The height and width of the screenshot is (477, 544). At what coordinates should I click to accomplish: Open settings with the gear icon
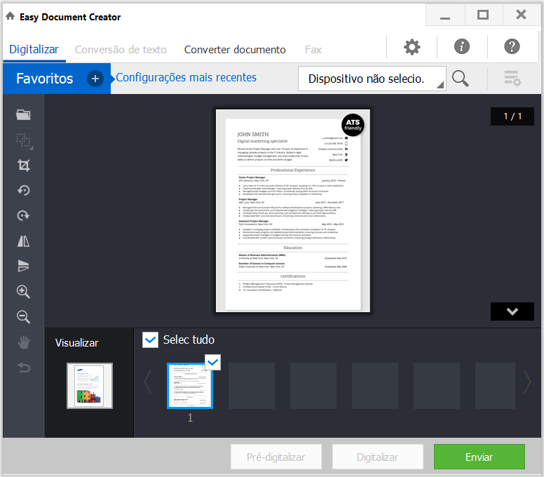click(x=412, y=47)
